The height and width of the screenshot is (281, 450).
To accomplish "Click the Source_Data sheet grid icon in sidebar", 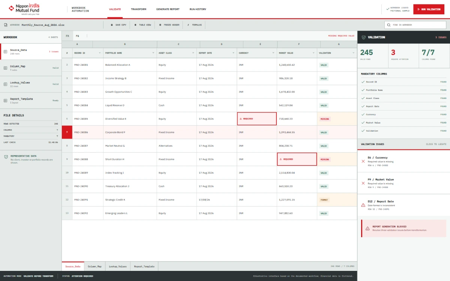I will pyautogui.click(x=6, y=52).
